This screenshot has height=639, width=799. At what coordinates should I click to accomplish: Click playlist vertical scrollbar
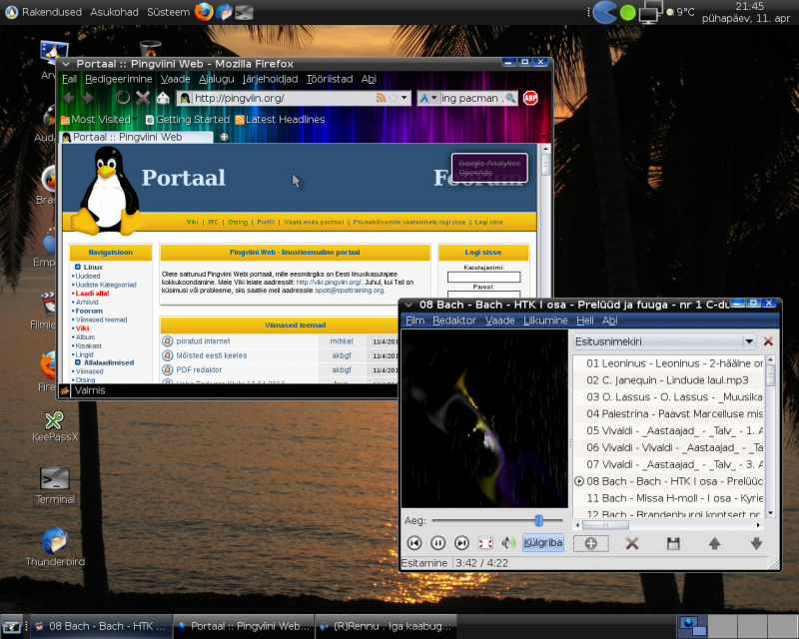tap(770, 436)
